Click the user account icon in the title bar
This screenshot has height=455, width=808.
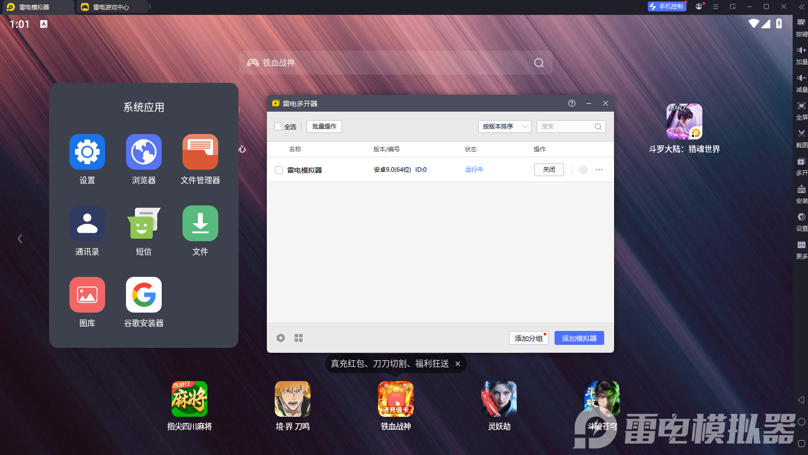coord(699,6)
